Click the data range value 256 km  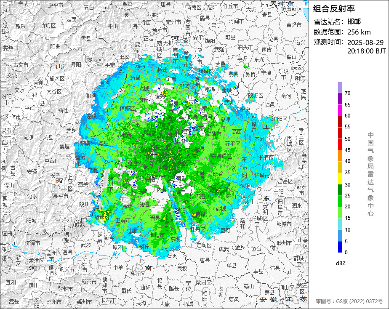coord(359,32)
